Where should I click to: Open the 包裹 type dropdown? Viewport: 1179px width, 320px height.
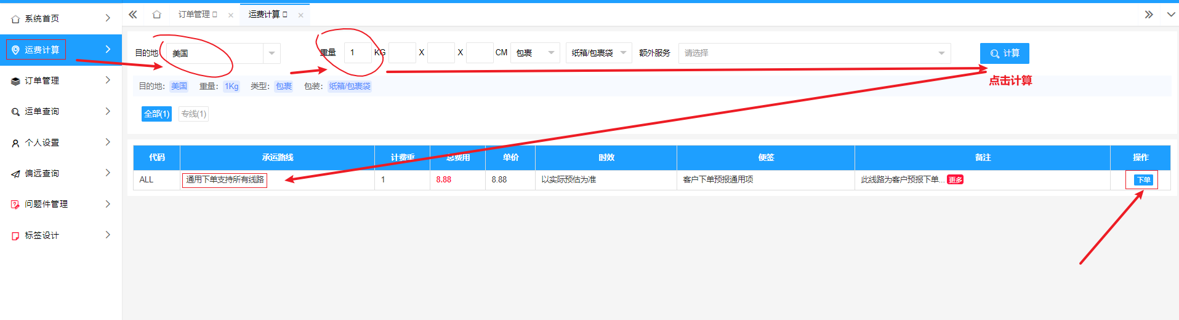coord(534,53)
